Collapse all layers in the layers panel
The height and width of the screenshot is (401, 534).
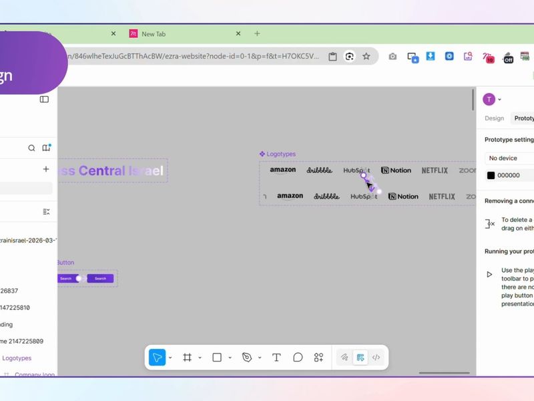pos(46,212)
